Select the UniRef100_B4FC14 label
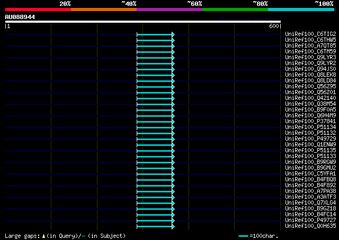 [x=310, y=215]
